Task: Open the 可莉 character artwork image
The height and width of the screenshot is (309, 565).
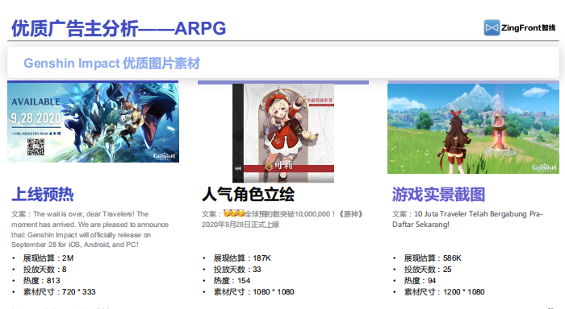Action: [x=283, y=133]
